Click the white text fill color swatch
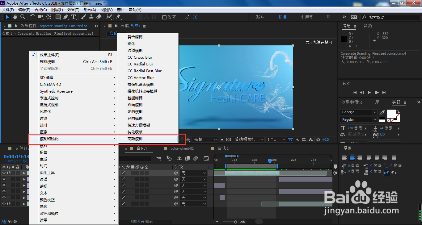Screen dimensions: 422x225 [391, 114]
